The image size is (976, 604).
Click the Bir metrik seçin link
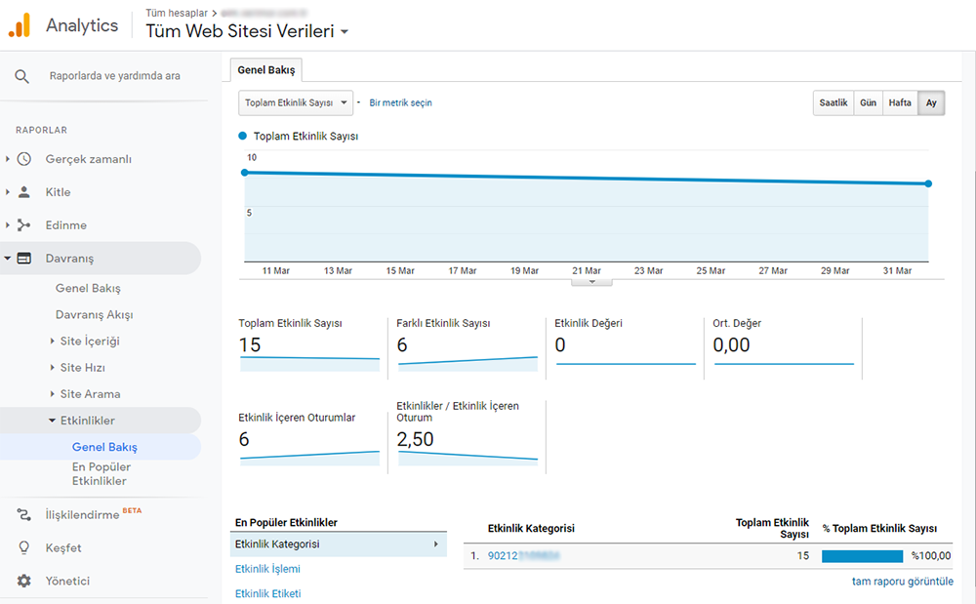[x=400, y=102]
